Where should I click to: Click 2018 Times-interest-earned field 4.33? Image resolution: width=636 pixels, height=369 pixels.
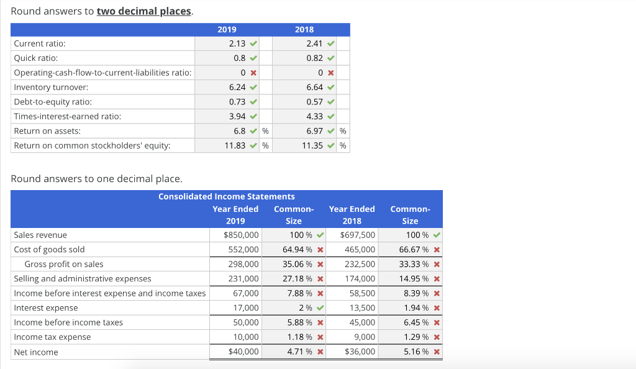(x=304, y=116)
